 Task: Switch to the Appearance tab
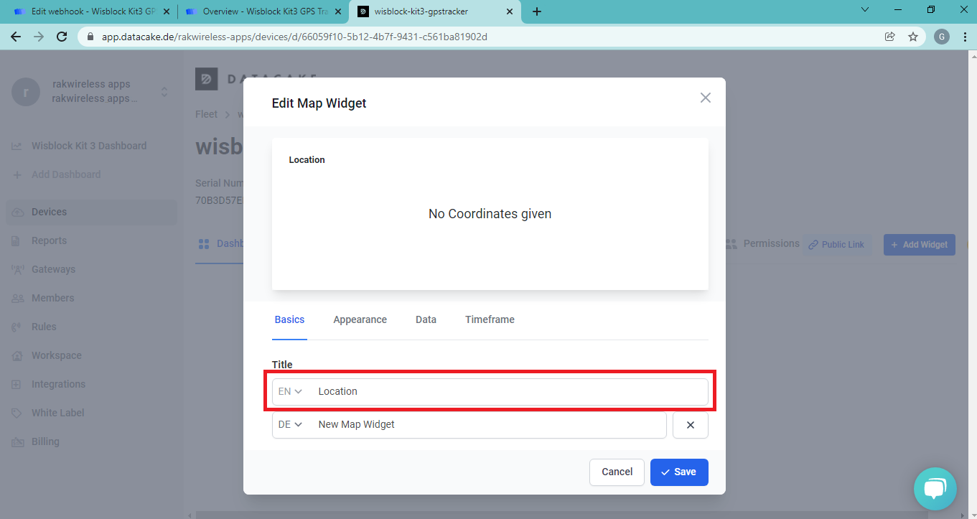point(360,319)
